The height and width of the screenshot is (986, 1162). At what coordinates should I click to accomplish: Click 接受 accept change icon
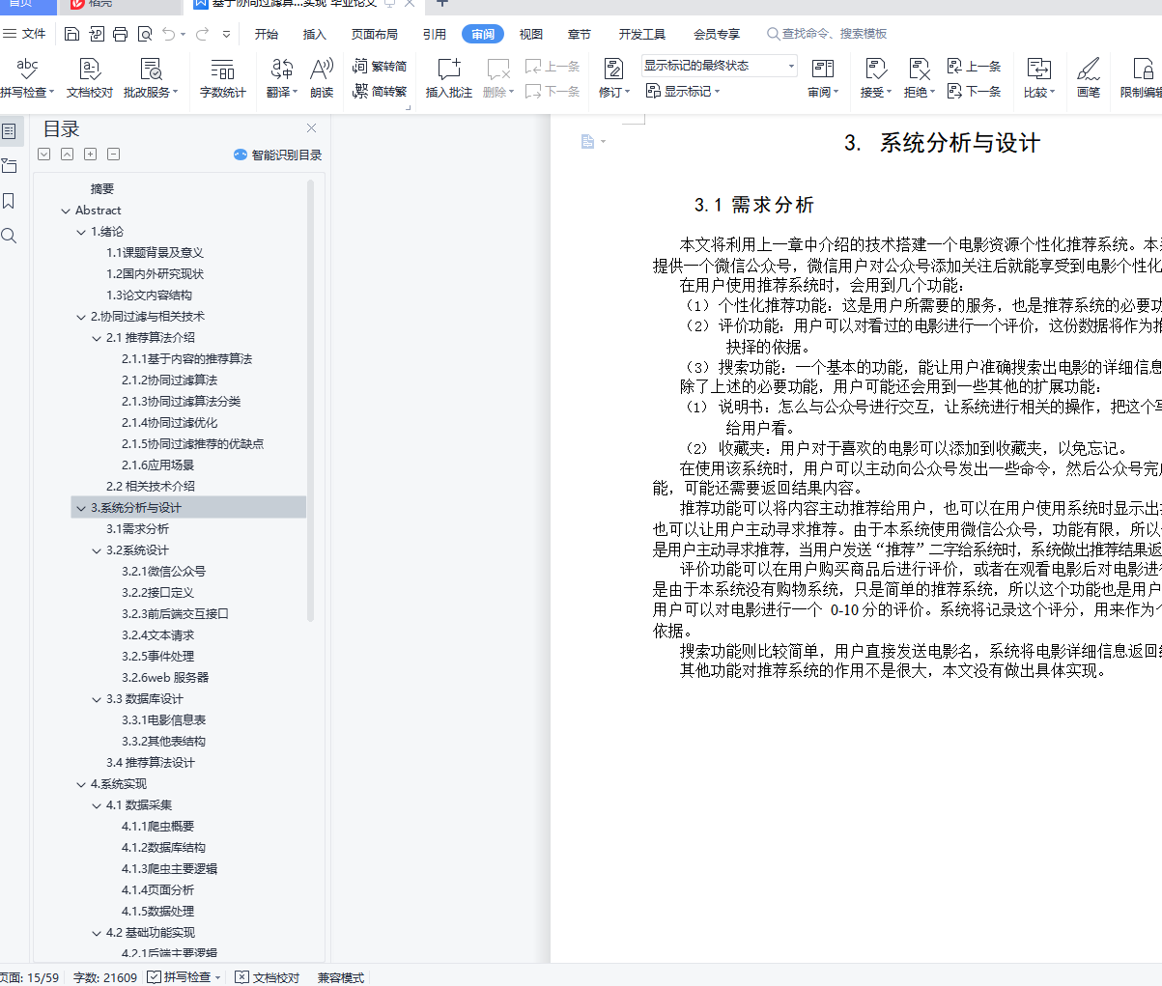(x=875, y=78)
